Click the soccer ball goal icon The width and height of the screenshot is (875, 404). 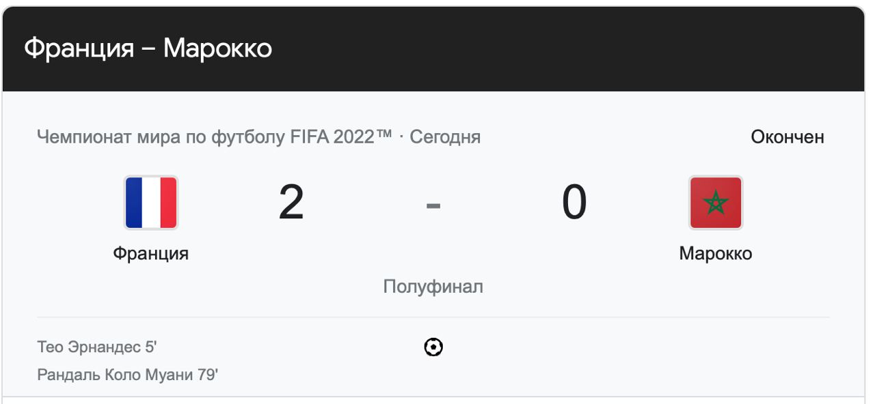433,347
